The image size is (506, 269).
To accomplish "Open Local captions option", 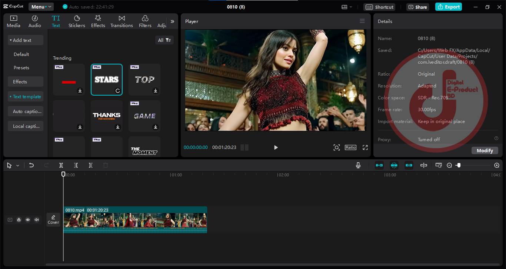I will tap(26, 126).
